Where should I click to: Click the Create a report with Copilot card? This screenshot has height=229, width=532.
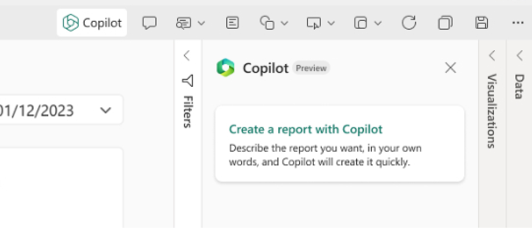340,144
